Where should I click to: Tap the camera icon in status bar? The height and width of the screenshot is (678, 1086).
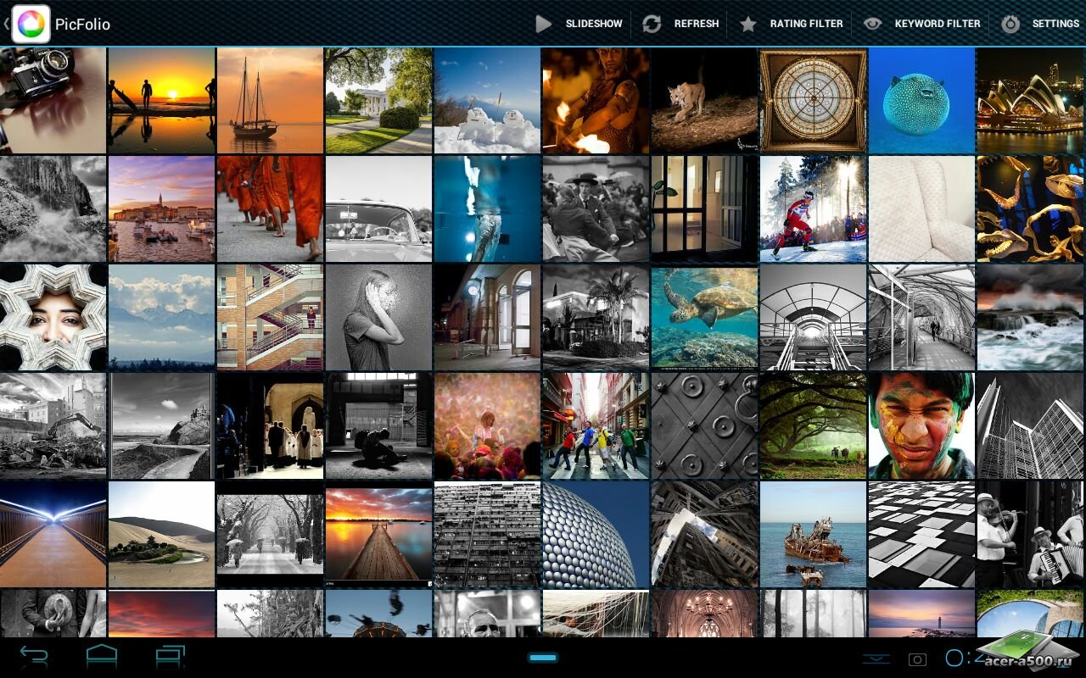[x=917, y=659]
